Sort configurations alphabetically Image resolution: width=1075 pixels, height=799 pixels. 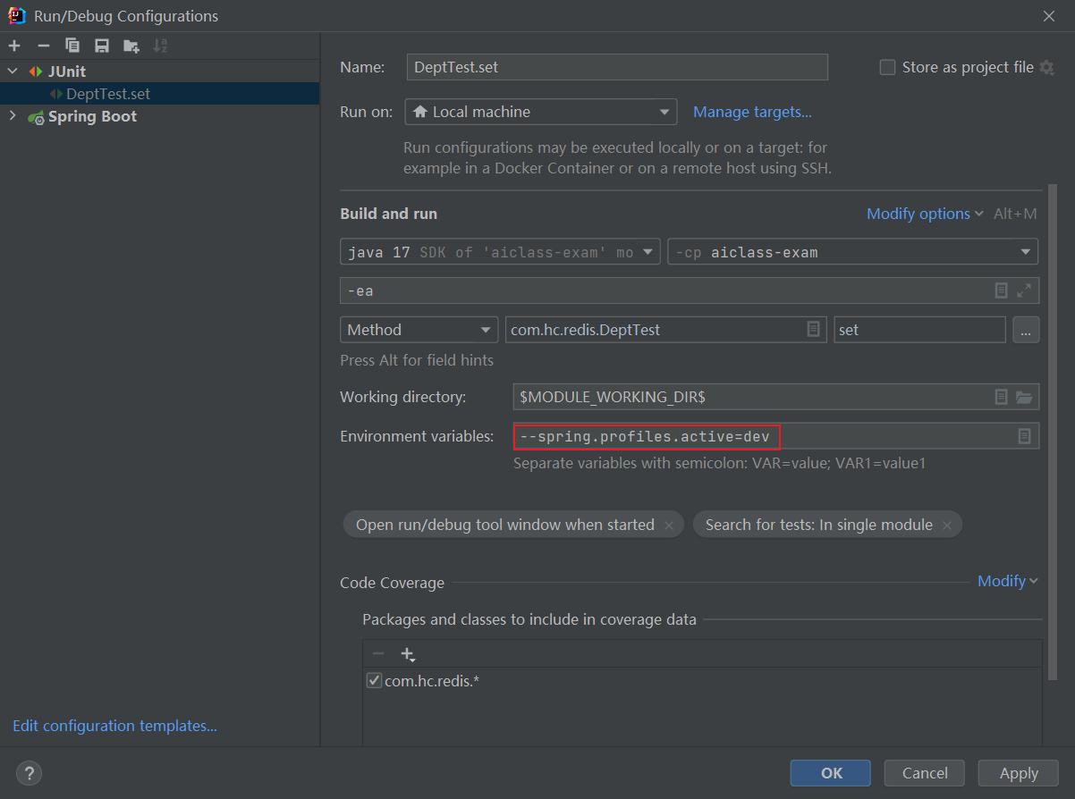tap(160, 46)
